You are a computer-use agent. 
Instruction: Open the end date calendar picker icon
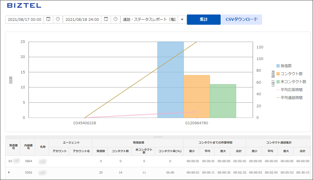coord(106,19)
